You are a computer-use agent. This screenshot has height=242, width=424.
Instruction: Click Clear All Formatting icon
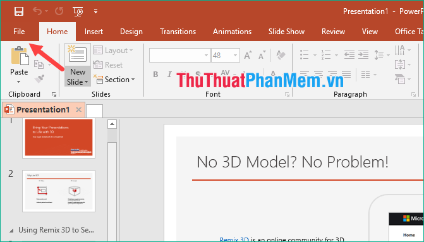tap(281, 55)
